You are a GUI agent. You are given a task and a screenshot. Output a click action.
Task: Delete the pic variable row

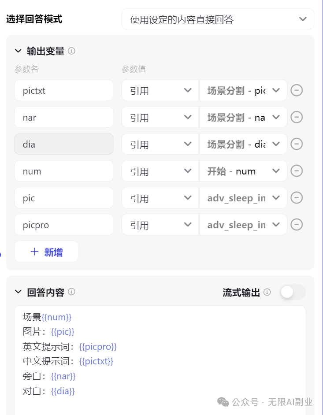[x=297, y=198]
